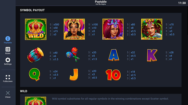Click the Wild section heading
Screen dimensions: 188x105
24,91
